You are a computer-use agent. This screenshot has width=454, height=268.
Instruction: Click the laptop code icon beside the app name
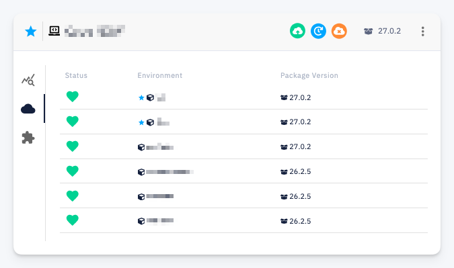tap(54, 31)
